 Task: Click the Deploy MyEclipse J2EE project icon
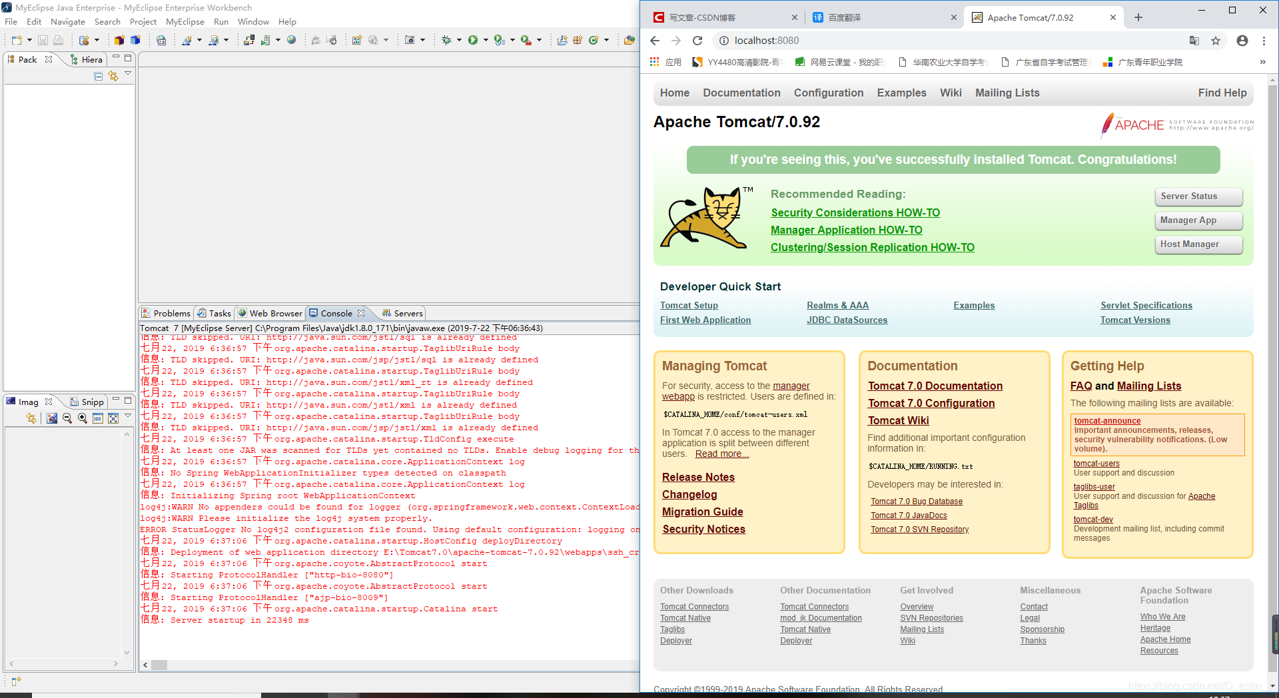click(x=248, y=40)
